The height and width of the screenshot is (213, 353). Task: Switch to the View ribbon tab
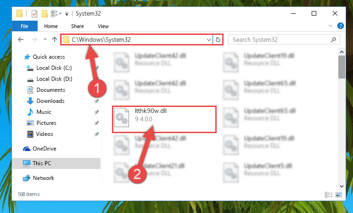point(103,26)
